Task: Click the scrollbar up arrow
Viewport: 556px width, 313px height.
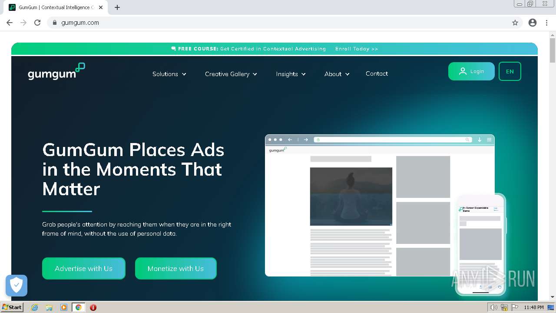Action: click(553, 35)
